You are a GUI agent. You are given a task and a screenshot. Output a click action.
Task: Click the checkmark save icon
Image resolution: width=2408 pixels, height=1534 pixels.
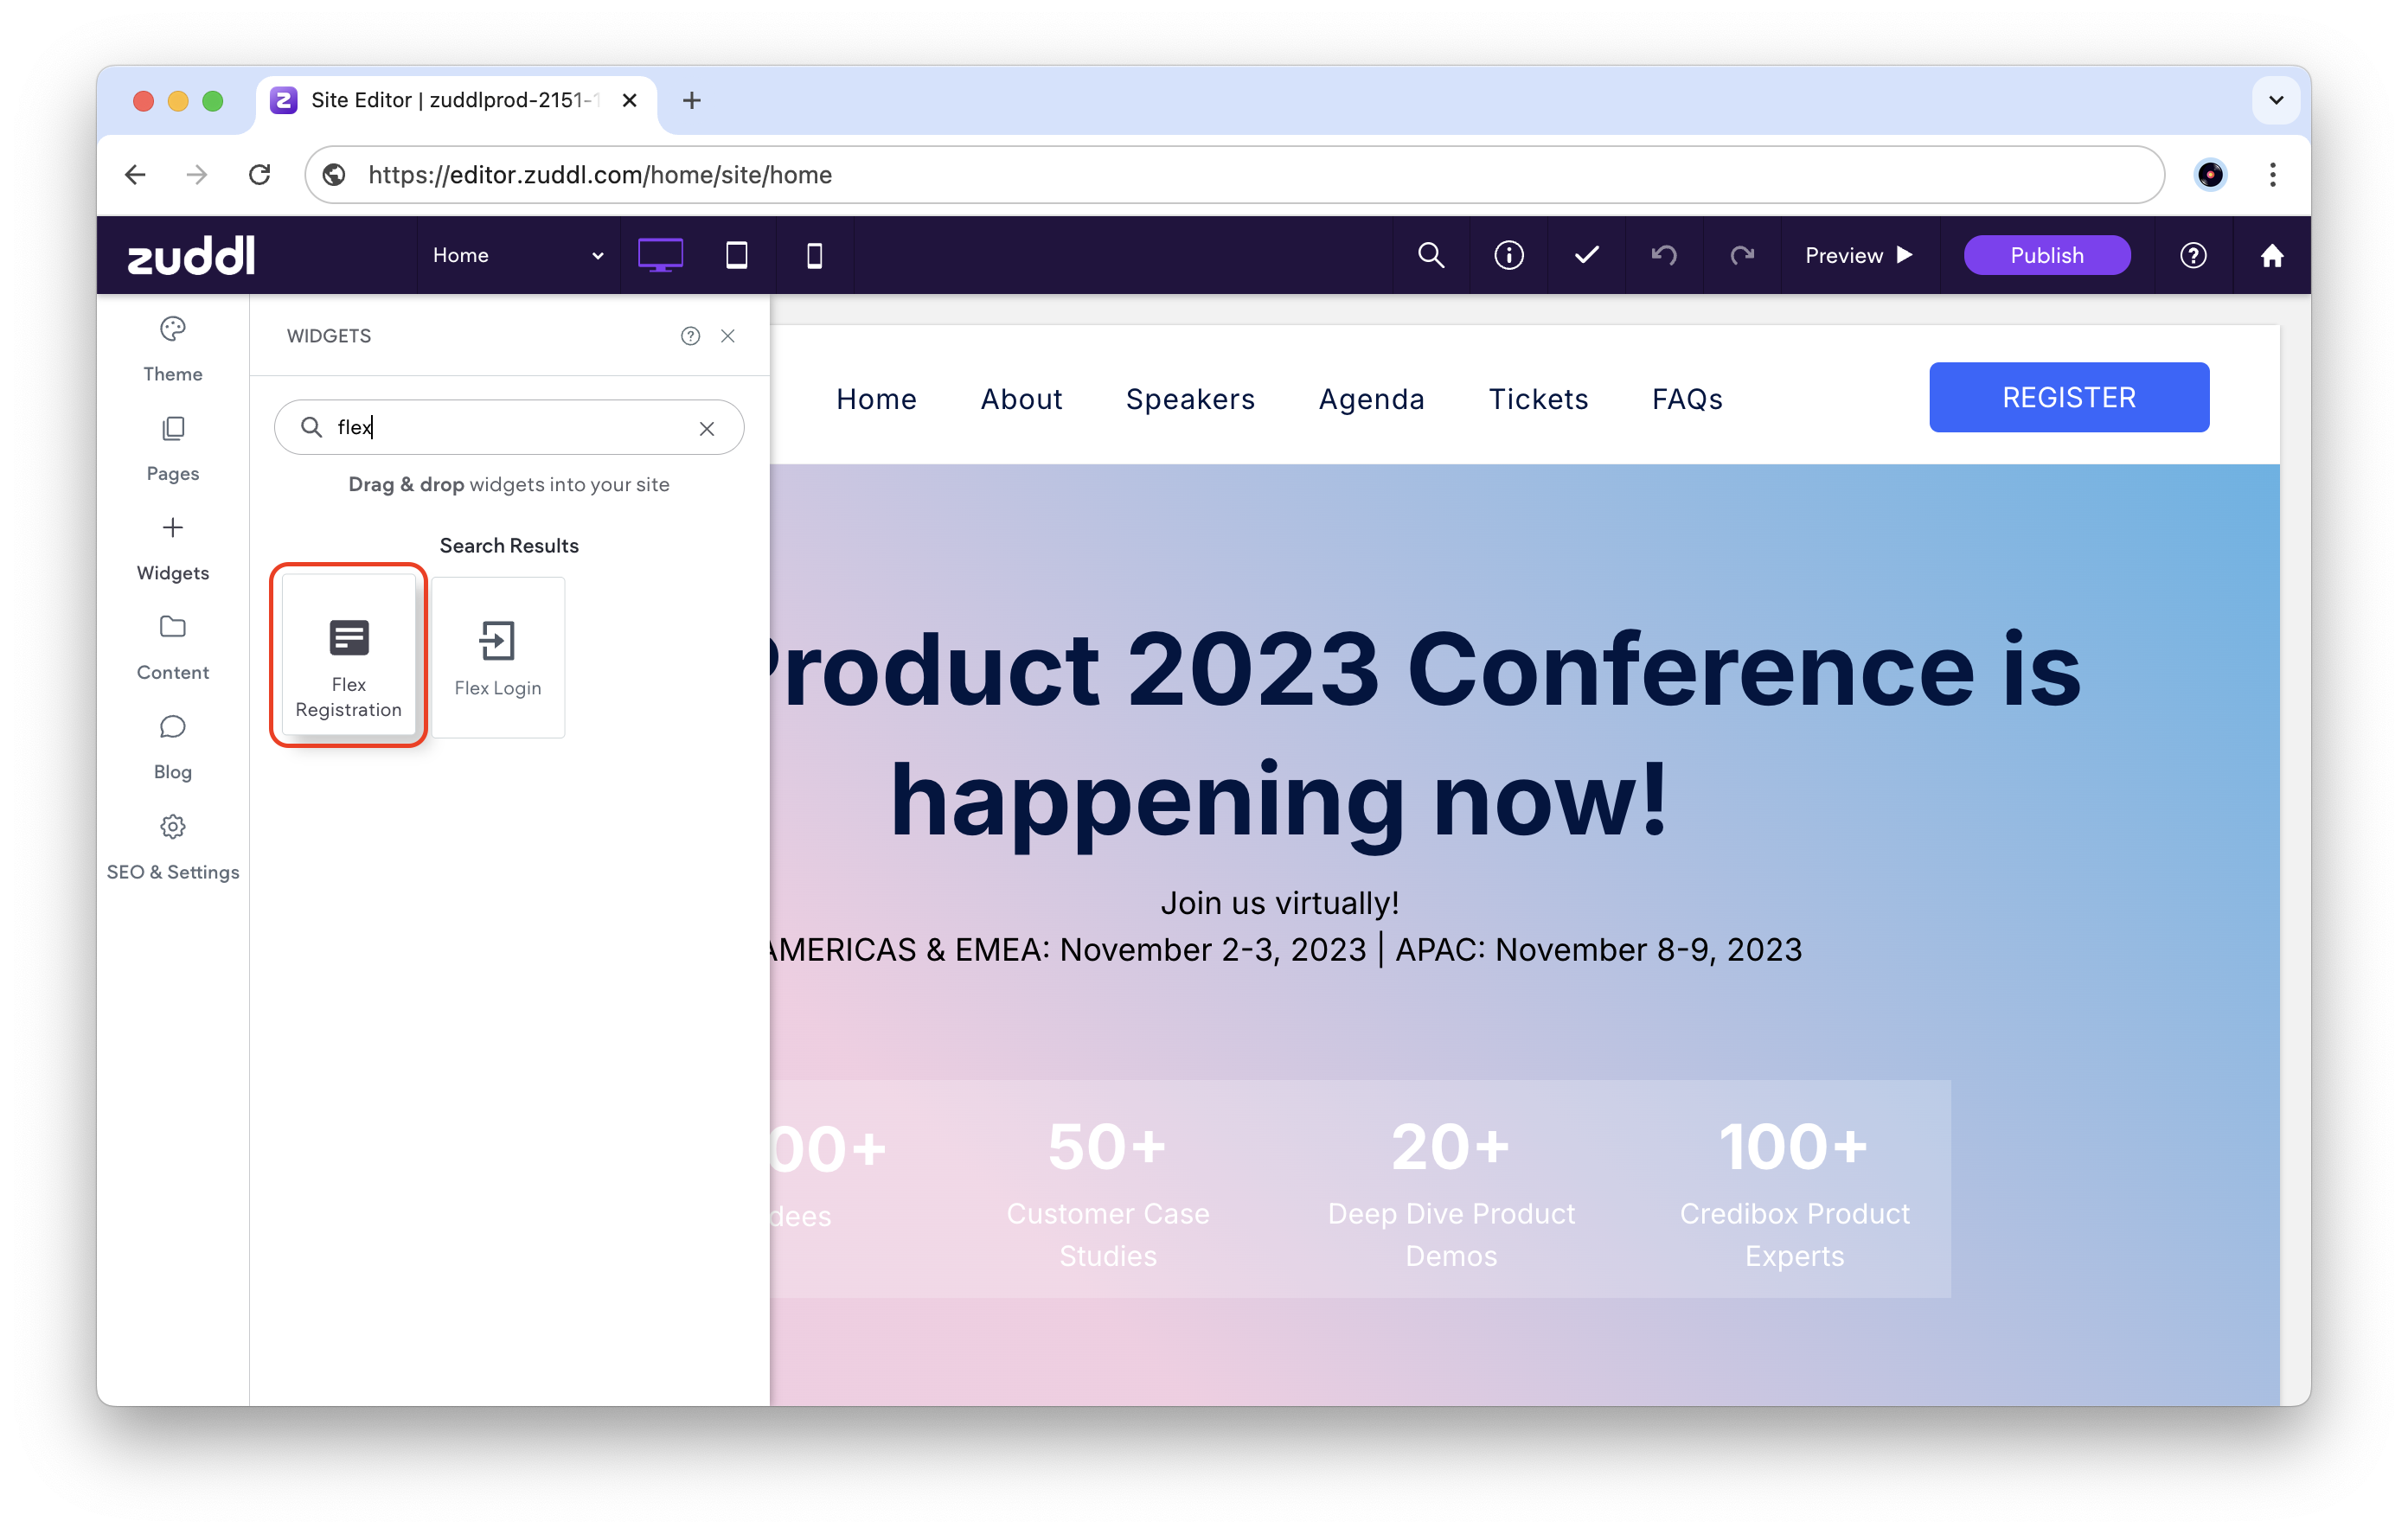coord(1586,255)
